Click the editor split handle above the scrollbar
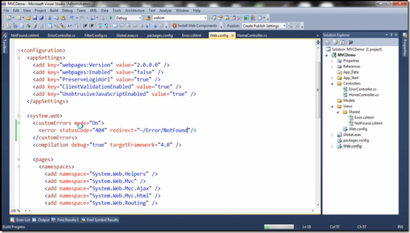Screen dimensions: 410x233 click(318, 42)
